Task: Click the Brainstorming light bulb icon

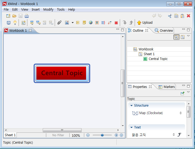Action: coord(15,23)
